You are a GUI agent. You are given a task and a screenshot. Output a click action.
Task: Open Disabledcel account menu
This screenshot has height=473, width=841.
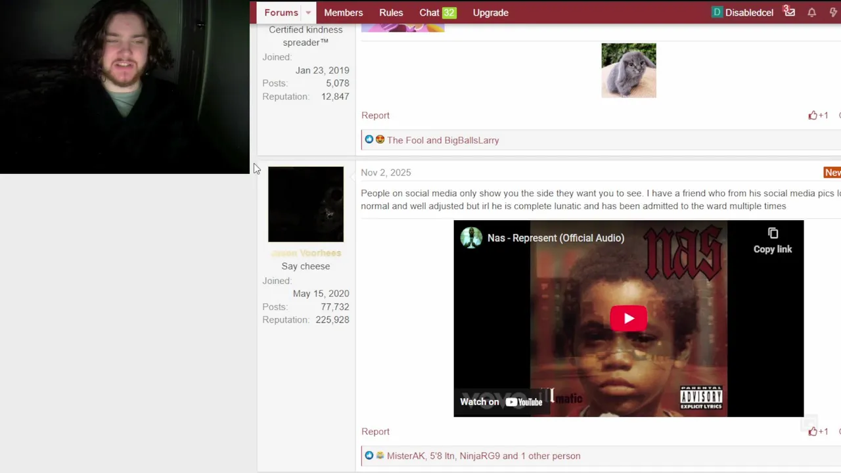pos(742,12)
